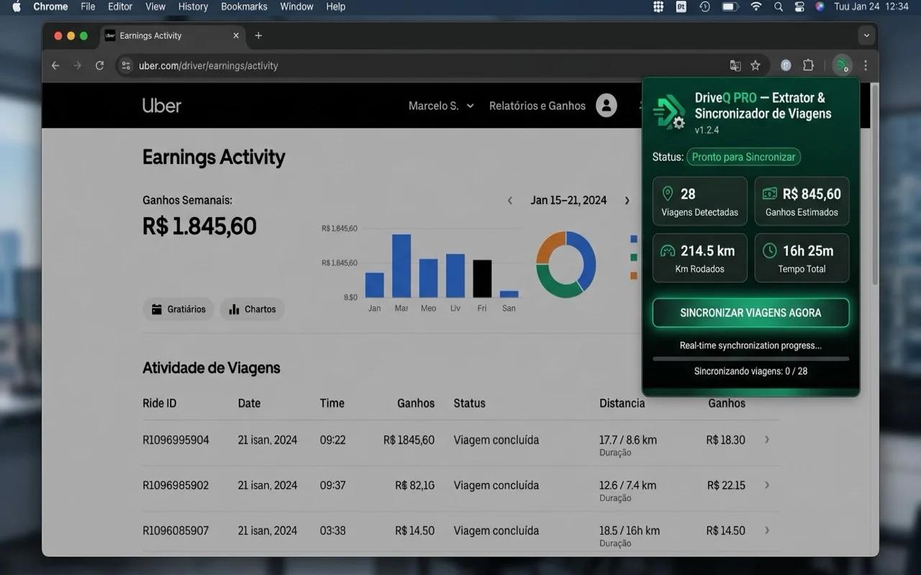Go to the previous week of earnings
The width and height of the screenshot is (921, 575).
[510, 201]
